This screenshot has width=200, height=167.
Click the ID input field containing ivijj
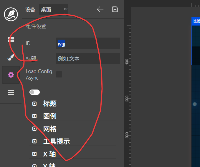click(x=88, y=43)
